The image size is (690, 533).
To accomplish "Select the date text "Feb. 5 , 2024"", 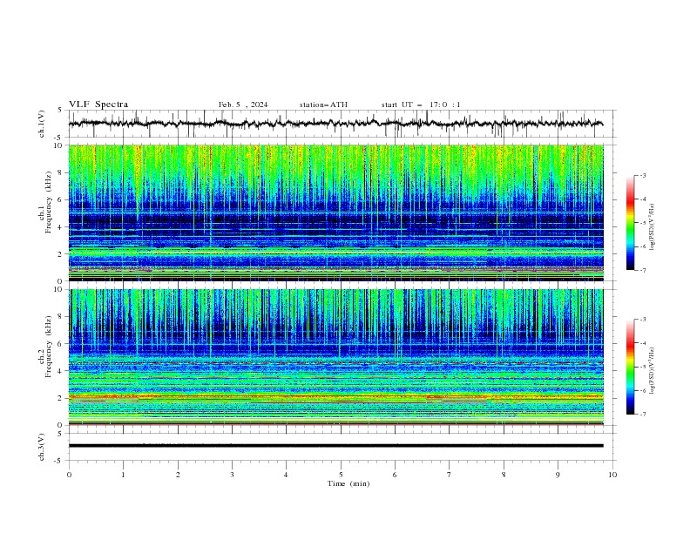I will [x=243, y=105].
